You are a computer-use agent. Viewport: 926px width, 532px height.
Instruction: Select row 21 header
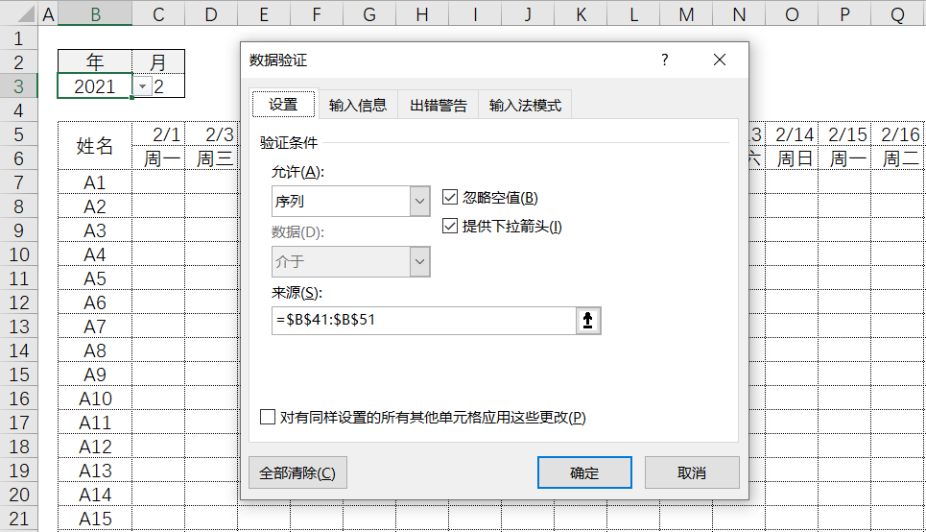[18, 519]
